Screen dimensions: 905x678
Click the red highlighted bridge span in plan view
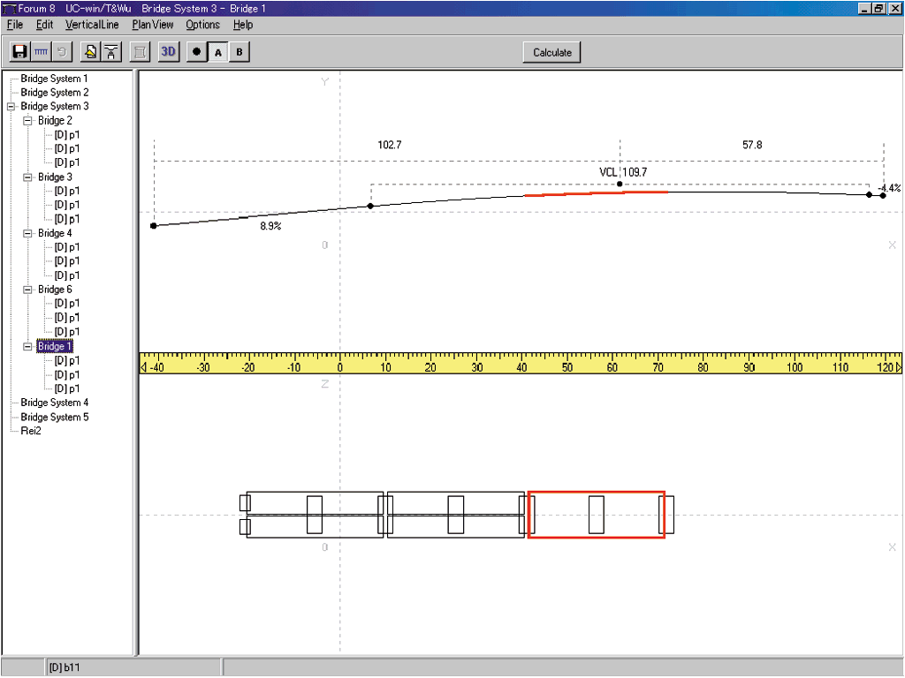coord(597,515)
